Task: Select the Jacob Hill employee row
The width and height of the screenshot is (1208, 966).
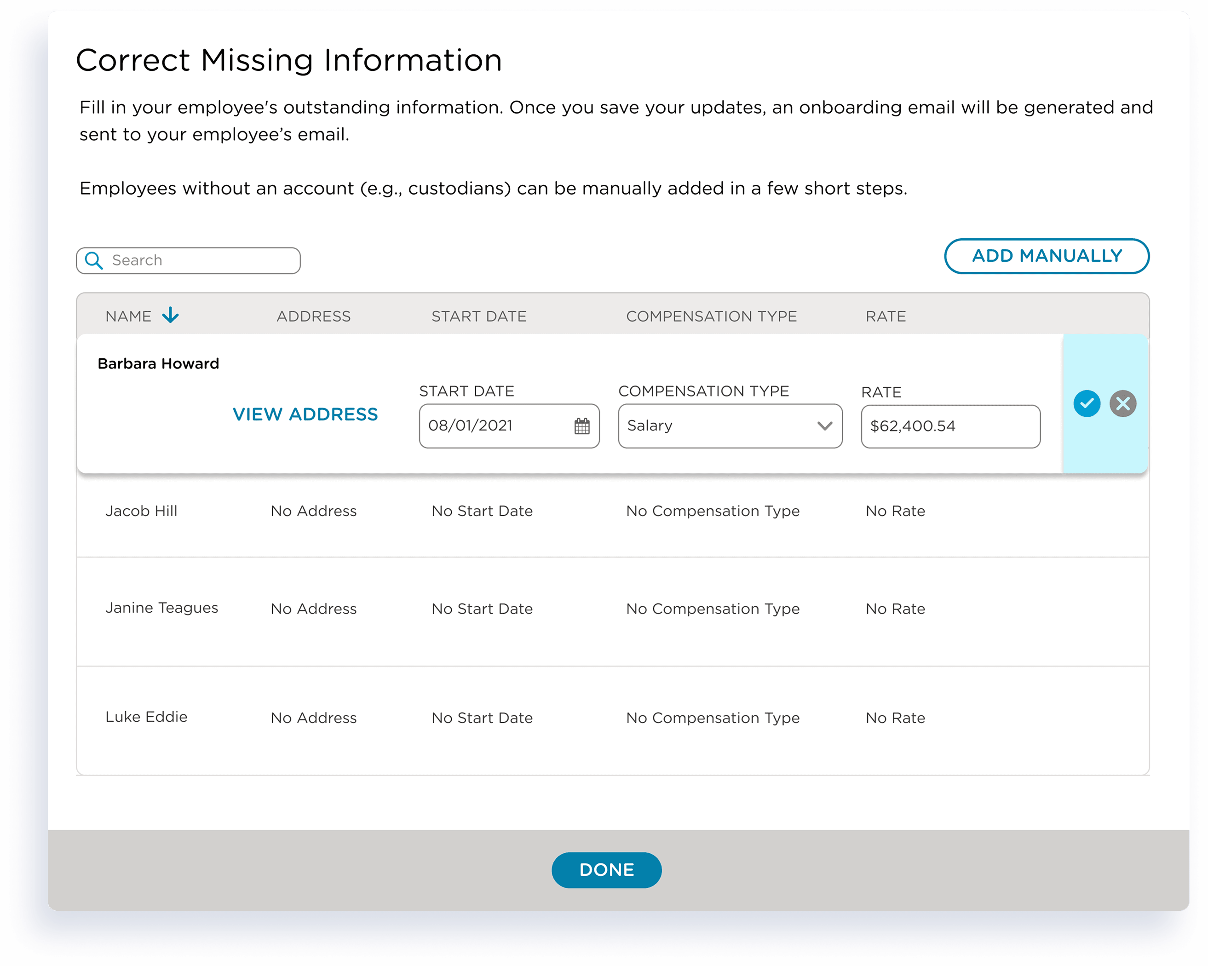Action: [141, 511]
